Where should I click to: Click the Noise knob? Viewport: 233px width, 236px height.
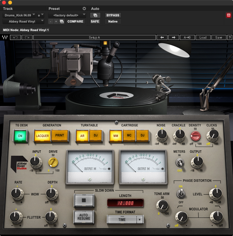coord(162,135)
